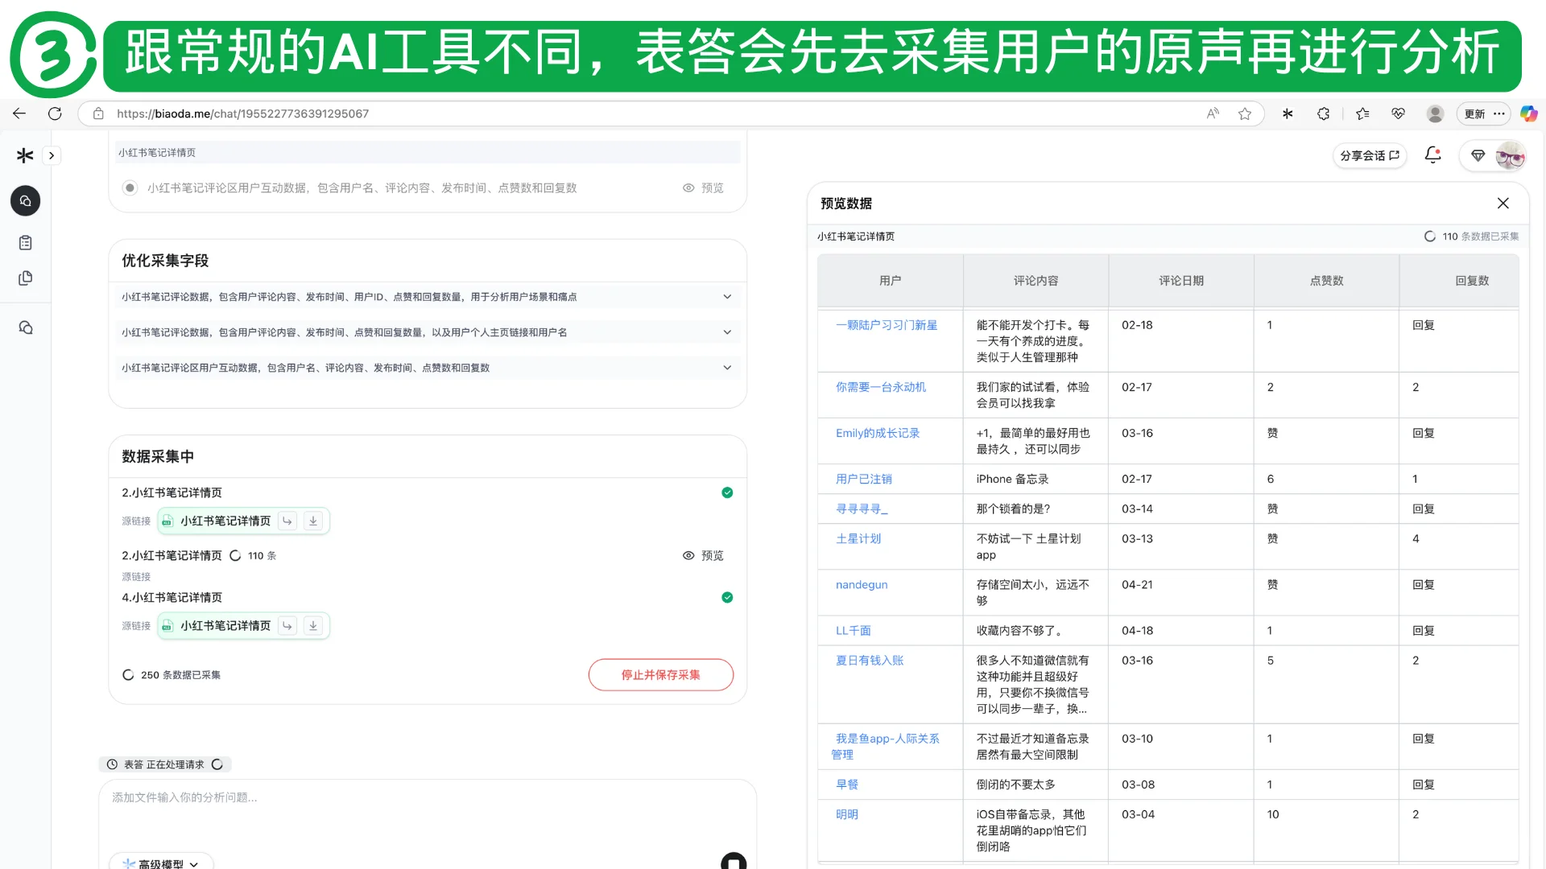Open user profile link 土星计划
The height and width of the screenshot is (869, 1546).
pyautogui.click(x=858, y=539)
